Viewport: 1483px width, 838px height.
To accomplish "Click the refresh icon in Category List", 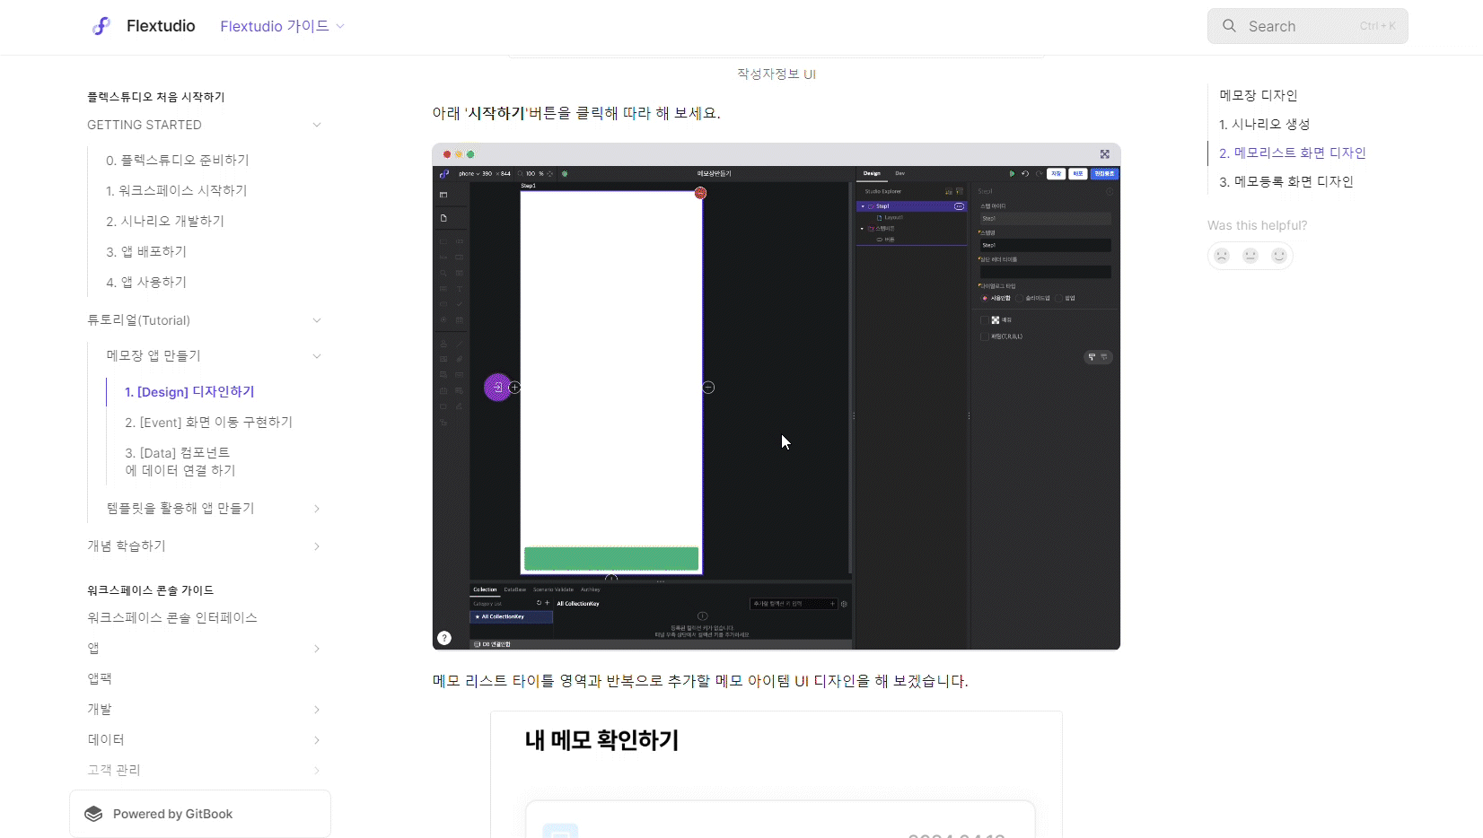I will (539, 603).
